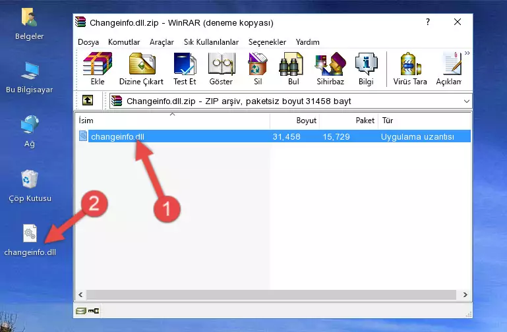
Task: Run Test Et on the archive
Action: [x=185, y=69]
